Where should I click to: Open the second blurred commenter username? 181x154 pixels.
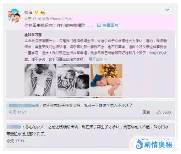coord(14,127)
